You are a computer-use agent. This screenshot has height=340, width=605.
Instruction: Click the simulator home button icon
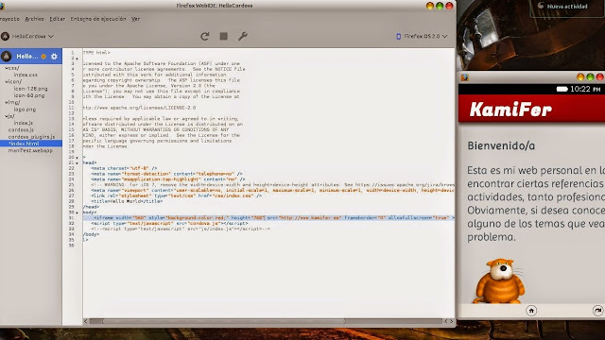click(531, 311)
